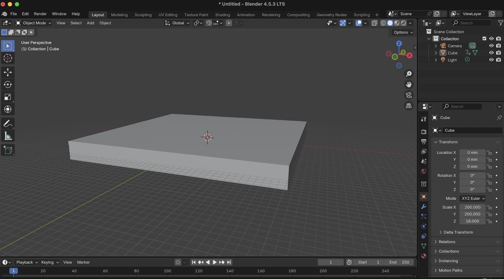Viewport: 504px width, 279px height.
Task: Choose the Annotate tool
Action: click(x=8, y=124)
